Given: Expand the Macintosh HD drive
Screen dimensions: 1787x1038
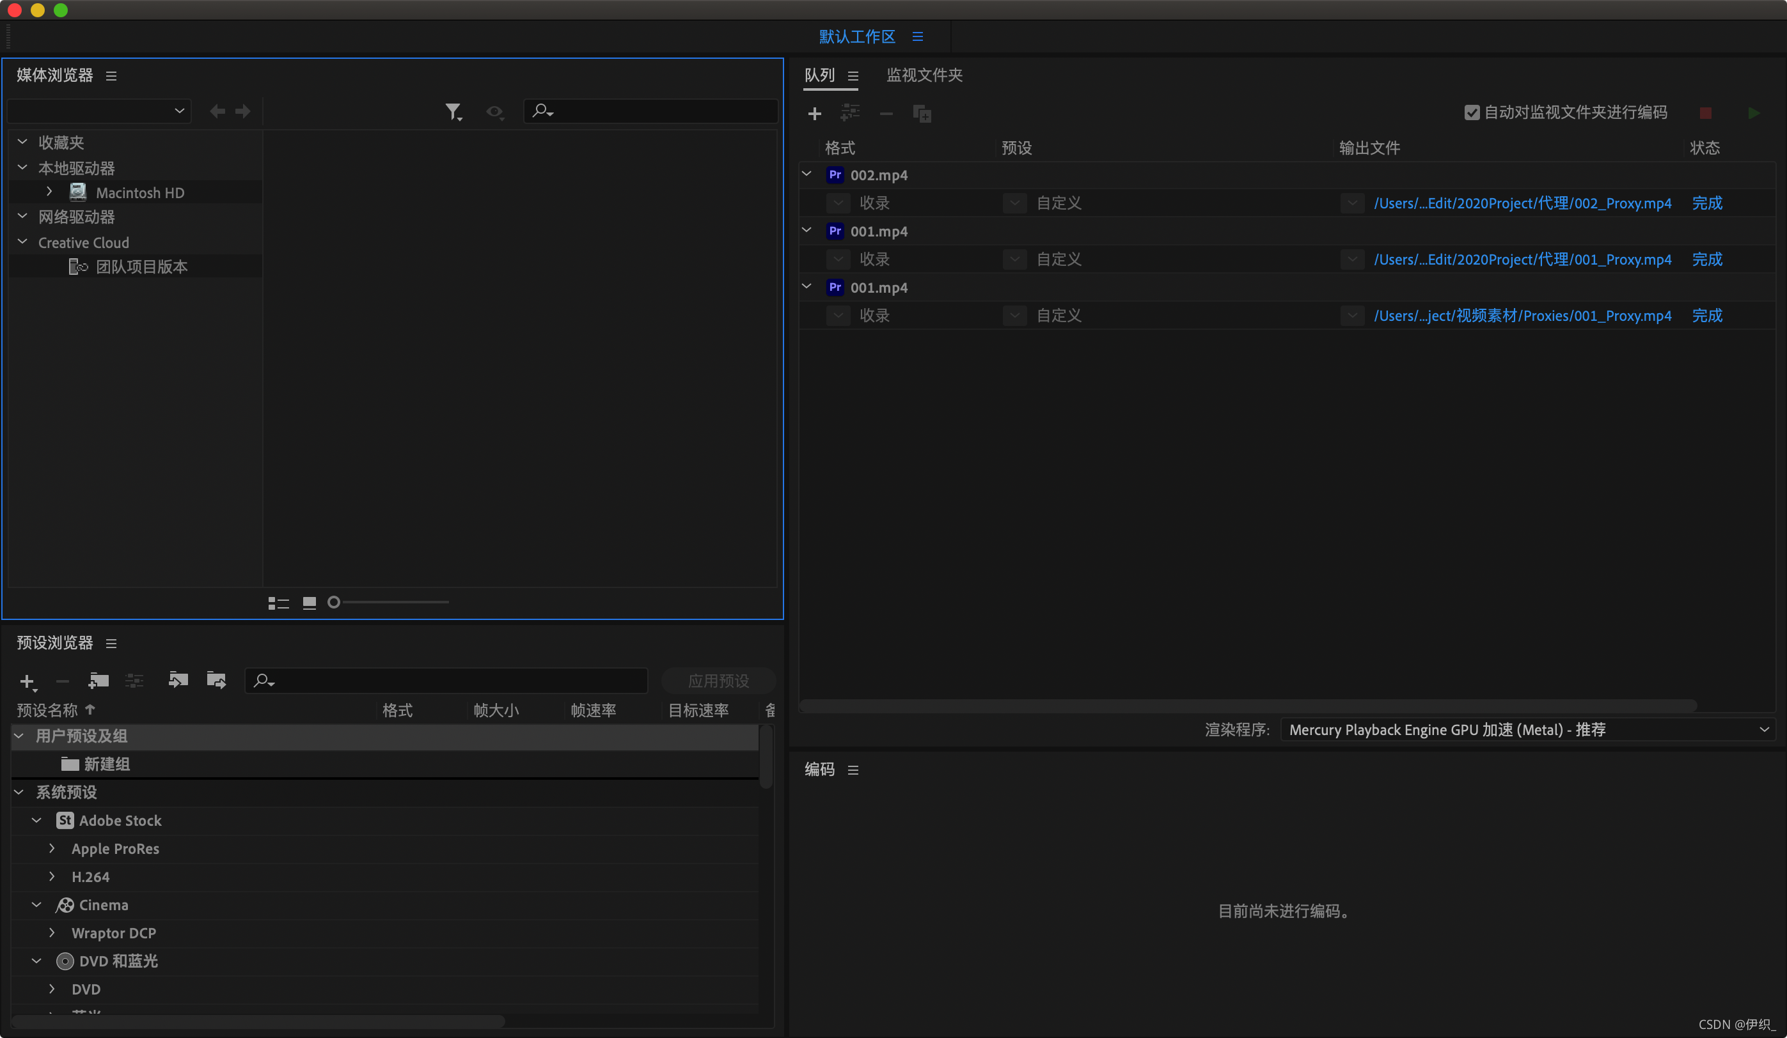Looking at the screenshot, I should [x=49, y=192].
